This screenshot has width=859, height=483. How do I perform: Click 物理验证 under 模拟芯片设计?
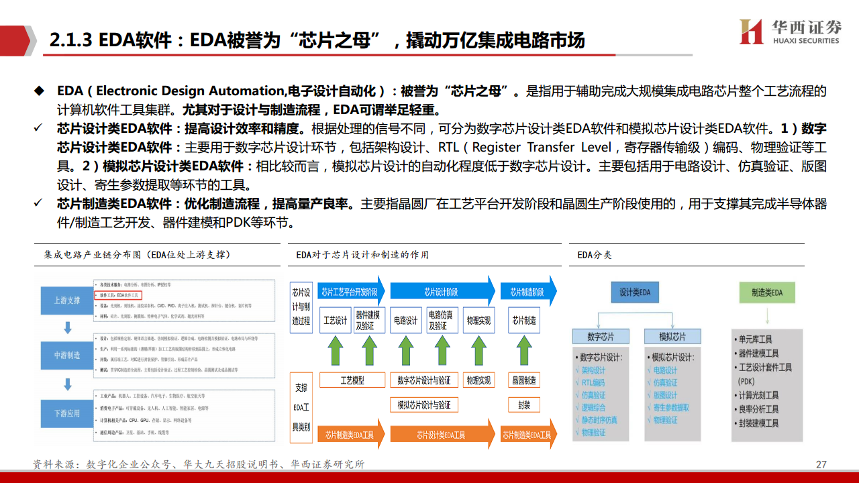(662, 420)
